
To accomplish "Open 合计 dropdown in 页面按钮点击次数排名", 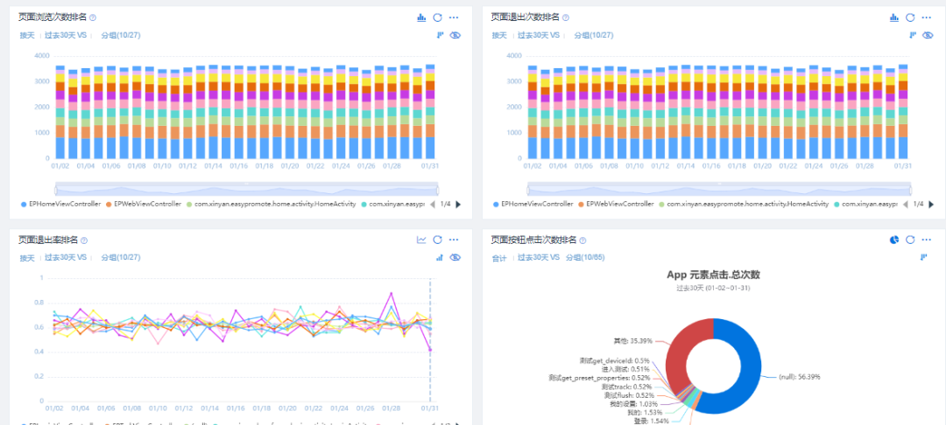I will pyautogui.click(x=499, y=258).
